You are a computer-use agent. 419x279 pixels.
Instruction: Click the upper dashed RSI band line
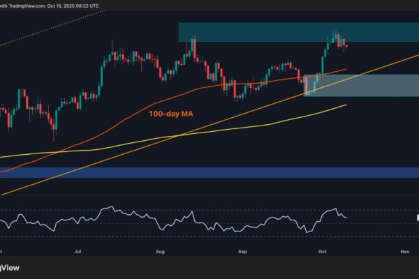[209, 209]
